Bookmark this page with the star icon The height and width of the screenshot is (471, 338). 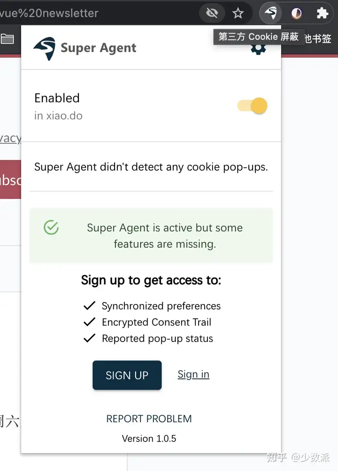coord(238,13)
